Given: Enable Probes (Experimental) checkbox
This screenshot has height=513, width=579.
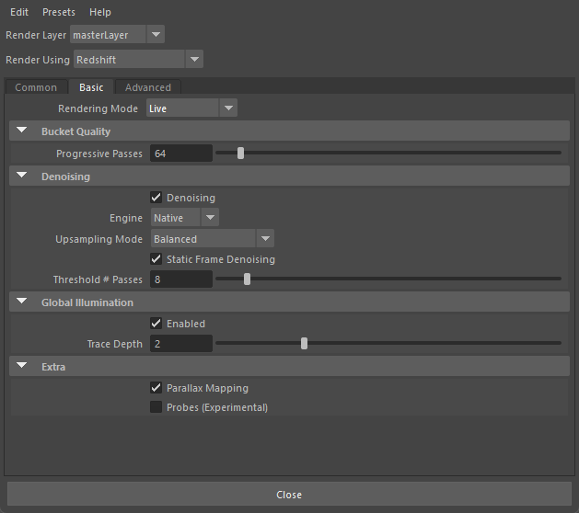Looking at the screenshot, I should coord(156,407).
